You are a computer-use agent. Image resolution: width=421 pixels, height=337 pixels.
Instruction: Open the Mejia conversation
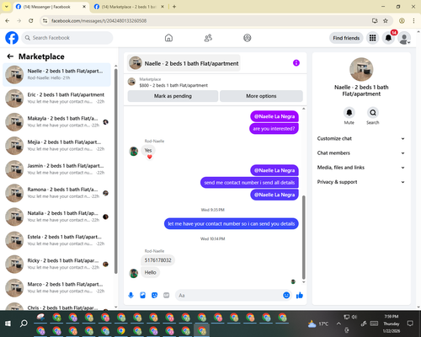57,146
